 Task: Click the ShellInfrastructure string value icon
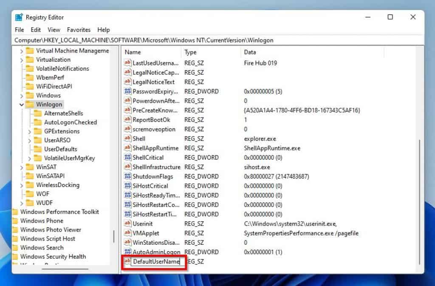click(x=127, y=167)
